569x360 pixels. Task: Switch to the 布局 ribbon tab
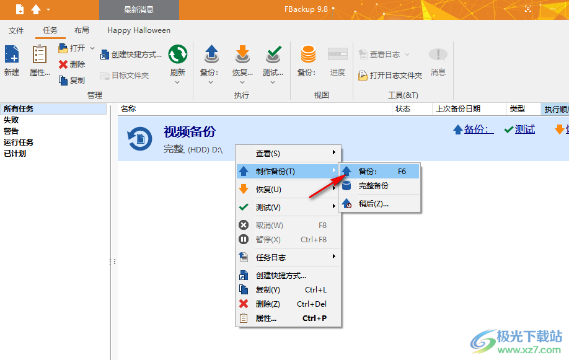point(82,30)
